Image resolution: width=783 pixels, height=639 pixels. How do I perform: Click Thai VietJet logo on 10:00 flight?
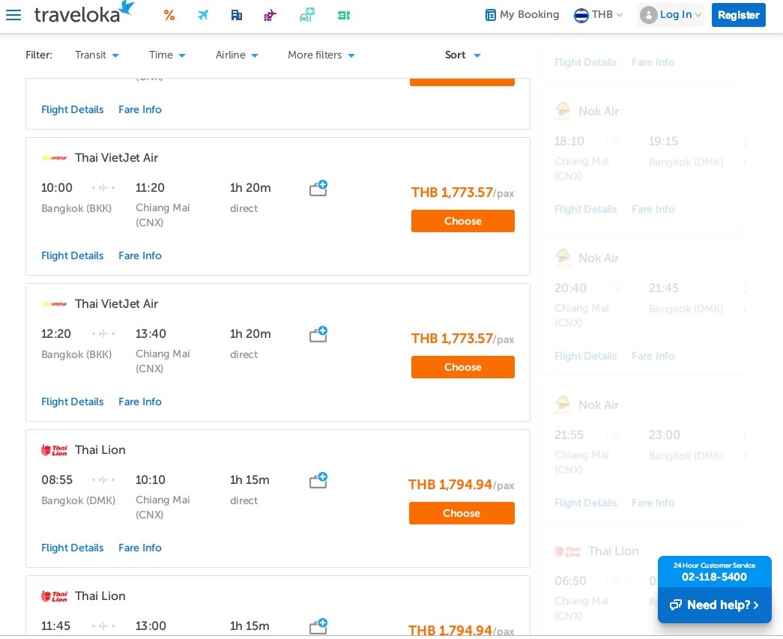point(55,158)
